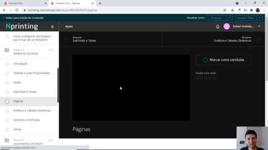
Task: Rate lesson four stars
Action: [210, 78]
